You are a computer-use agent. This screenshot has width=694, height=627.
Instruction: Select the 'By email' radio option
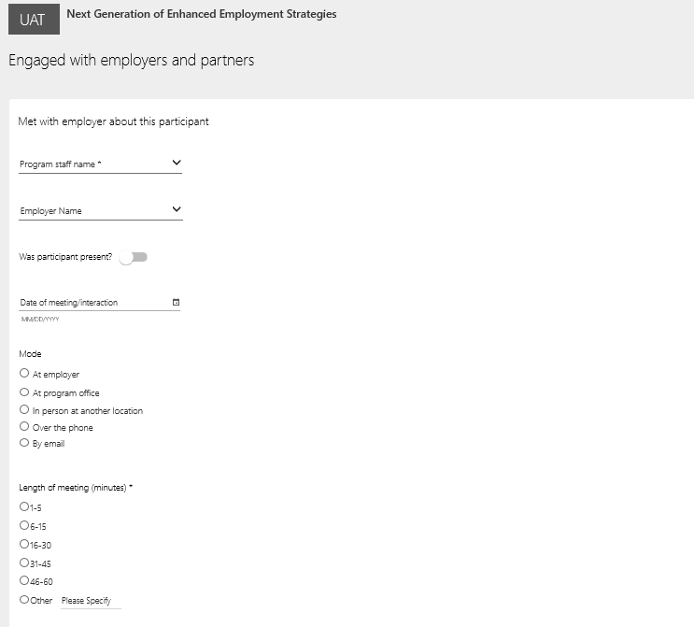point(24,443)
